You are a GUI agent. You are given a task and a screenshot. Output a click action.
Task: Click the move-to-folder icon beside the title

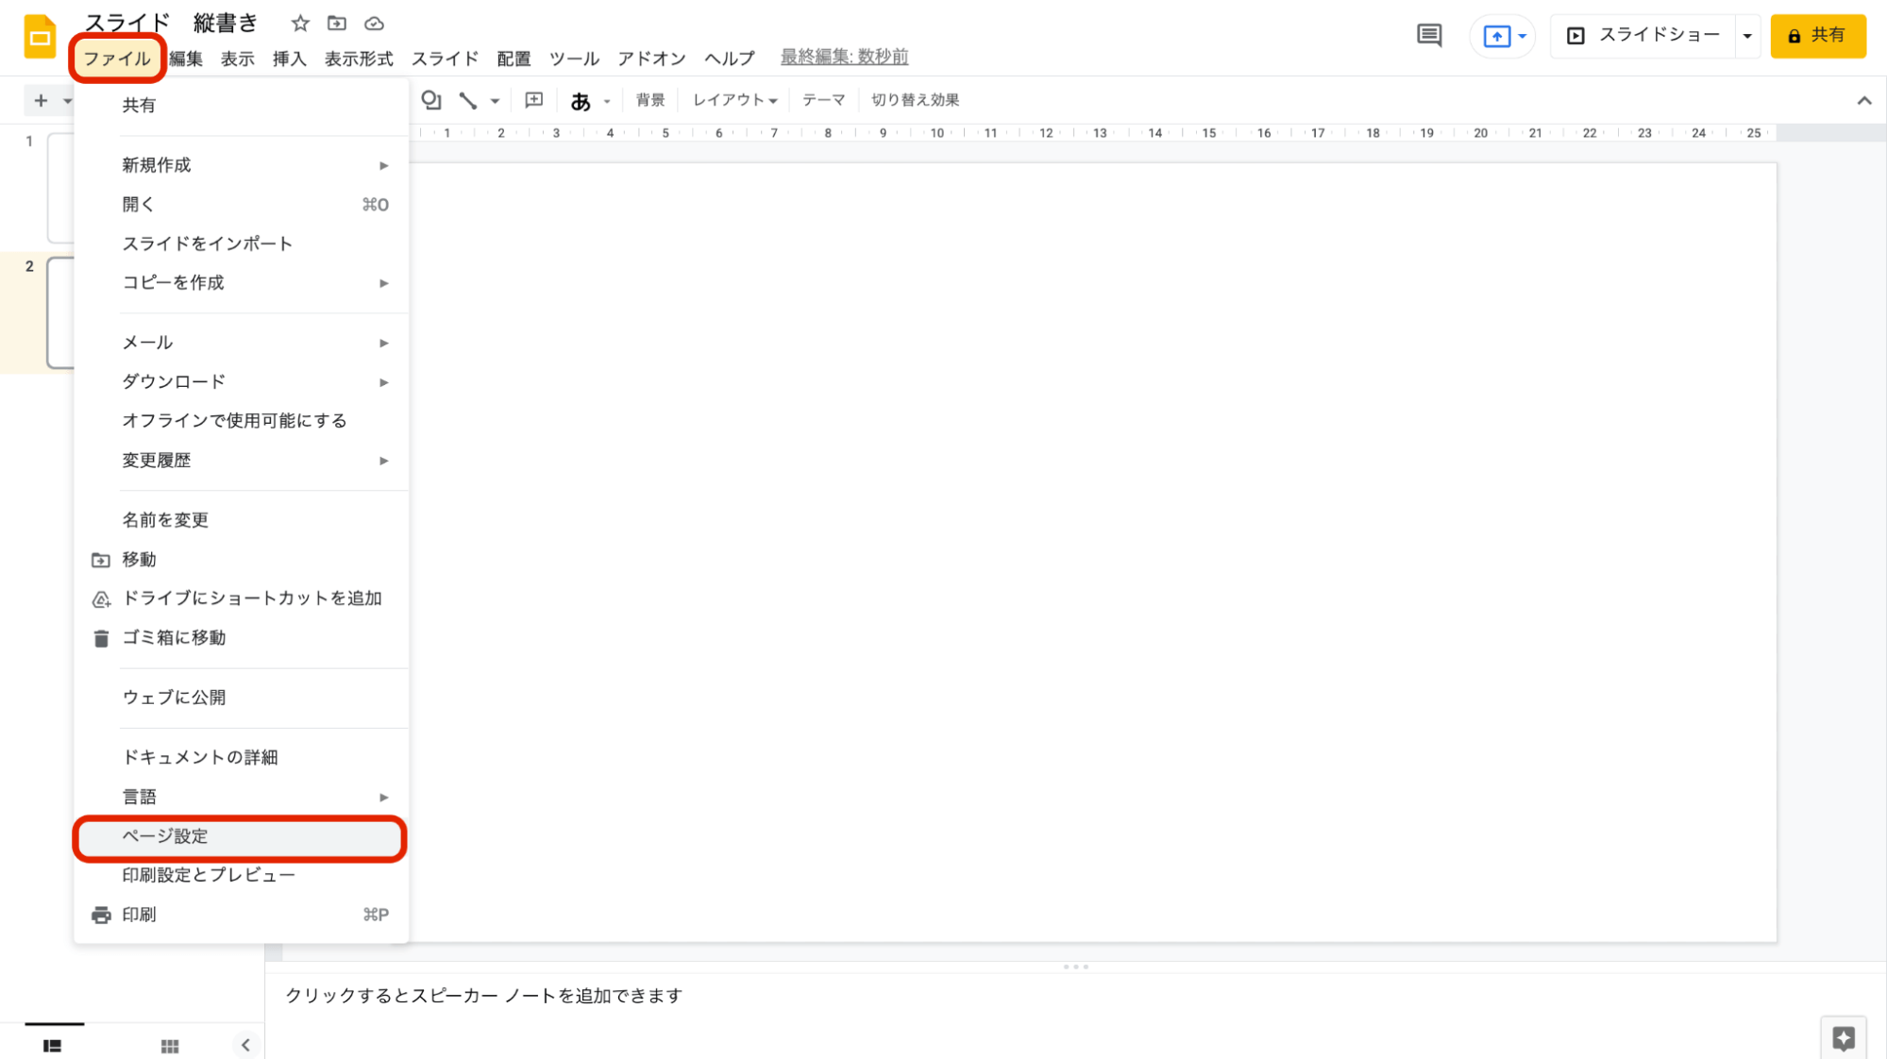(x=337, y=24)
